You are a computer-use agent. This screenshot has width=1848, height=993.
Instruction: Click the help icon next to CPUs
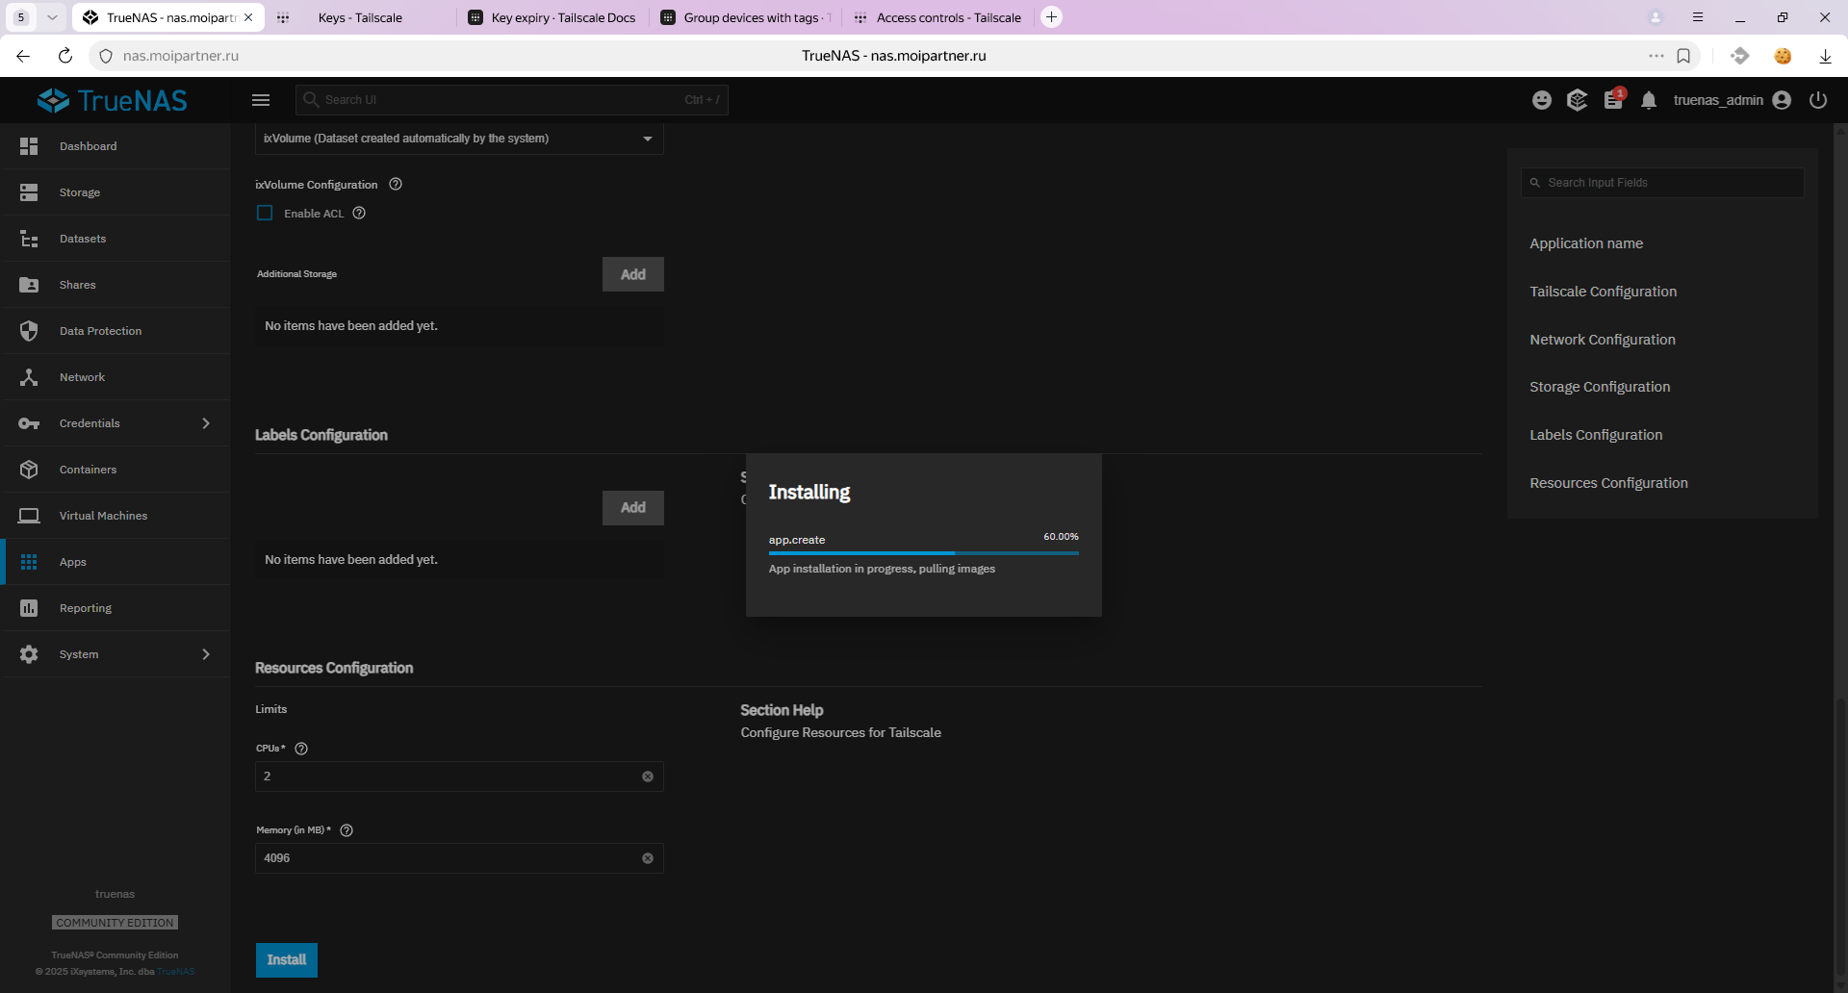[x=301, y=749]
